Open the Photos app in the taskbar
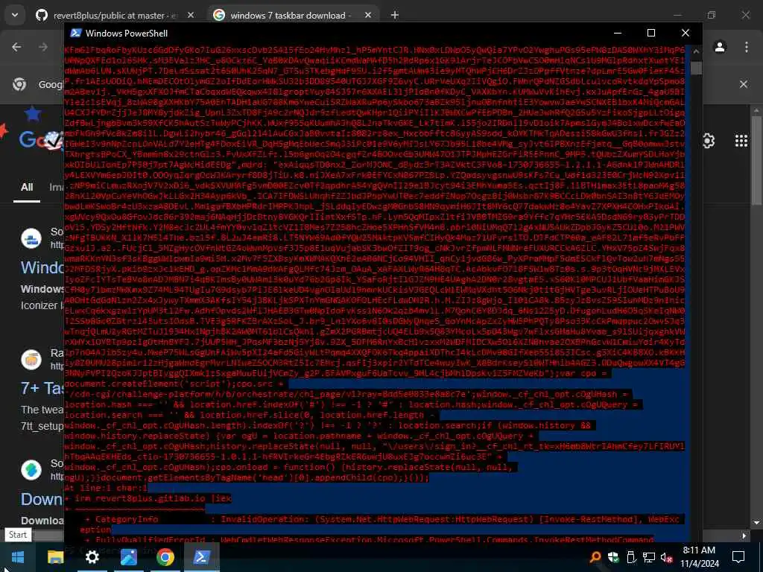763x572 pixels. pos(128,557)
